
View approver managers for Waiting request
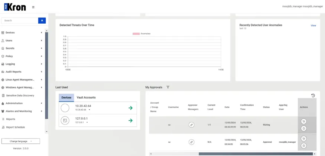pyautogui.click(x=192, y=125)
